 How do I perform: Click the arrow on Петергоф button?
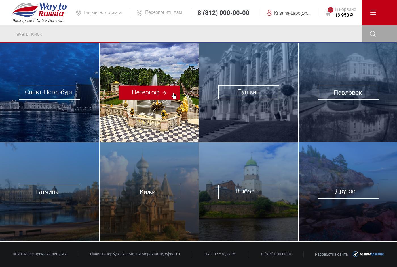(165, 93)
